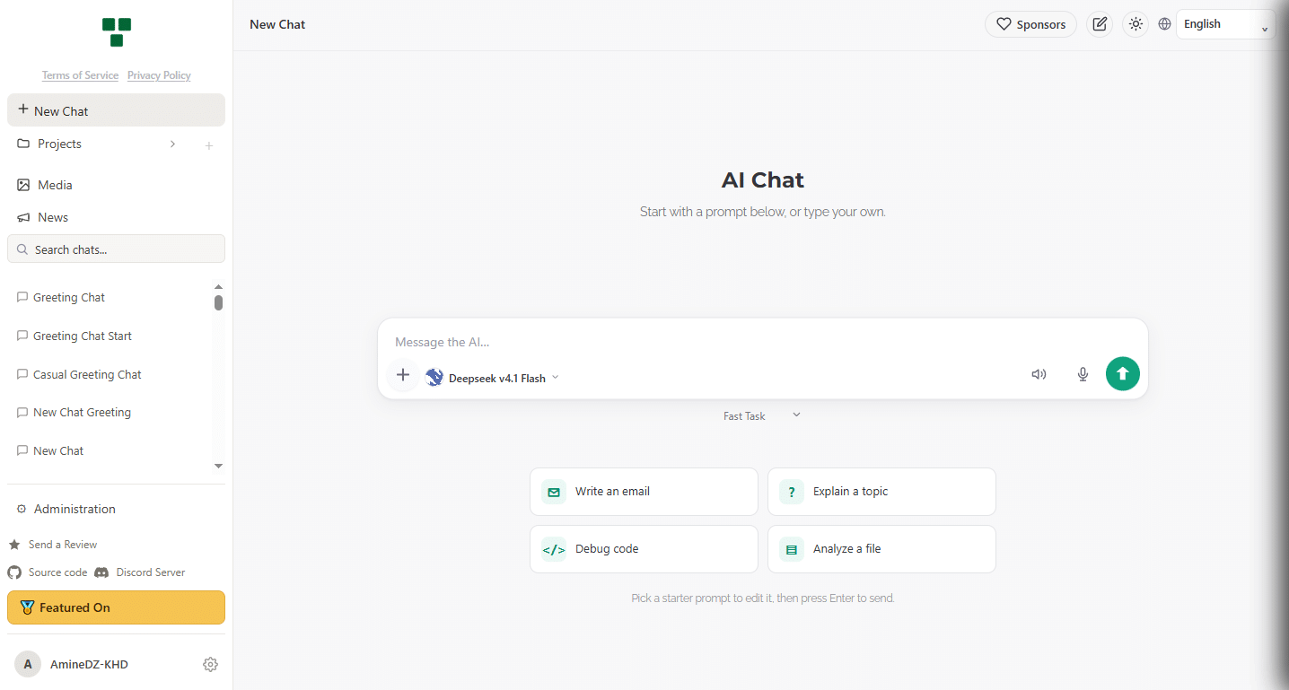The width and height of the screenshot is (1289, 690).
Task: Click the AmineDZ-KHD user avatar
Action: (28, 665)
